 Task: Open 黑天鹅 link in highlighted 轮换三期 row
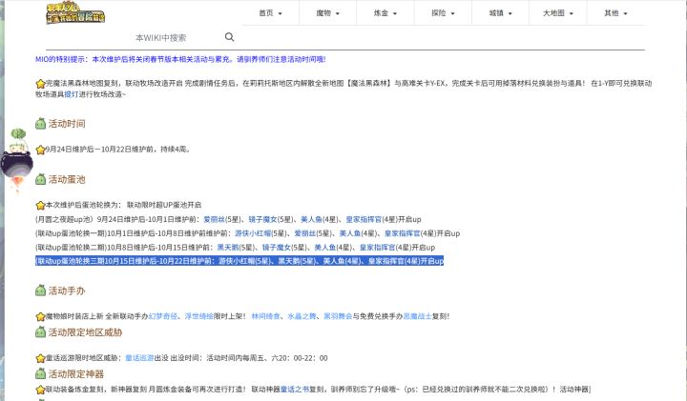coord(289,261)
